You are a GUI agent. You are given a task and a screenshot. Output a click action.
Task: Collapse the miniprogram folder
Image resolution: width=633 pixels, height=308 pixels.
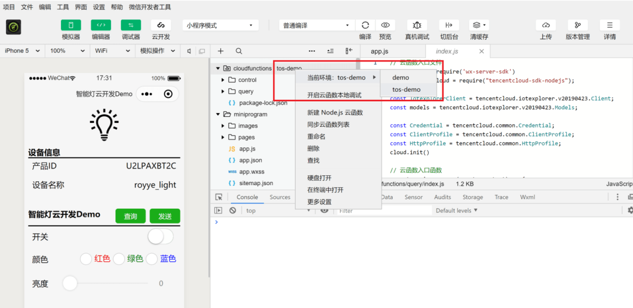218,114
